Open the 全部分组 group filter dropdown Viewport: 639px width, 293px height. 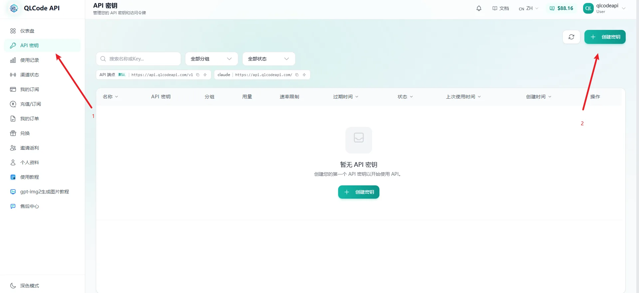[212, 59]
